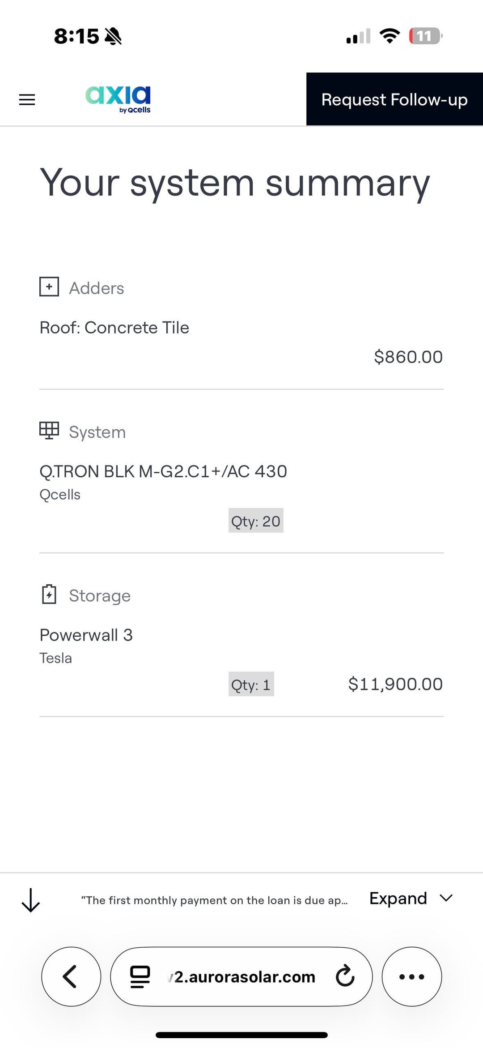
Task: Click the System solar panel icon
Action: (x=49, y=431)
